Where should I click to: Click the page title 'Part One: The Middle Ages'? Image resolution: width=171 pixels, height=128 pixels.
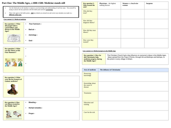coord(34,3)
